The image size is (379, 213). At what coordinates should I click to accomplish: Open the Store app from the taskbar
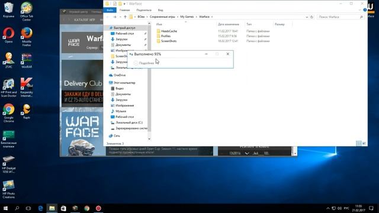[63, 208]
